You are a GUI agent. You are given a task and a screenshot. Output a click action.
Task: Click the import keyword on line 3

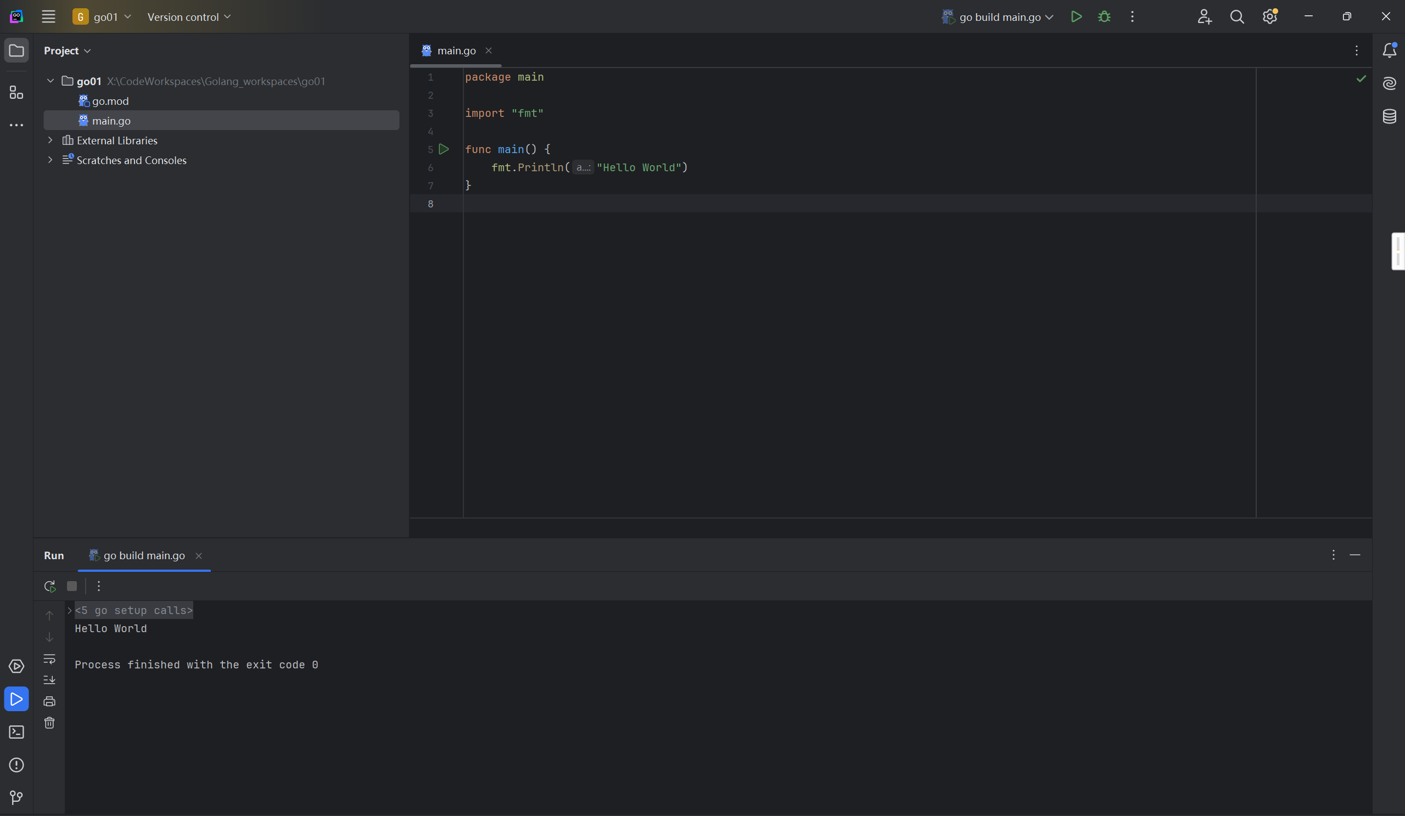484,113
